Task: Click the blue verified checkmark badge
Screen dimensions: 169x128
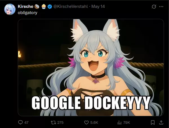Action: point(50,7)
